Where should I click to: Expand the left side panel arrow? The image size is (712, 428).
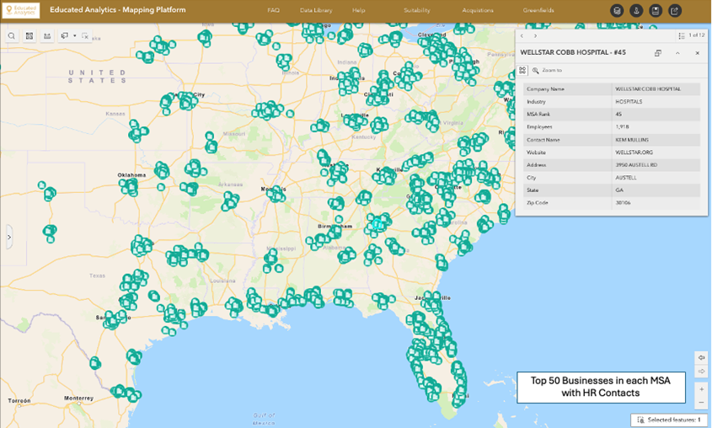pyautogui.click(x=9, y=237)
